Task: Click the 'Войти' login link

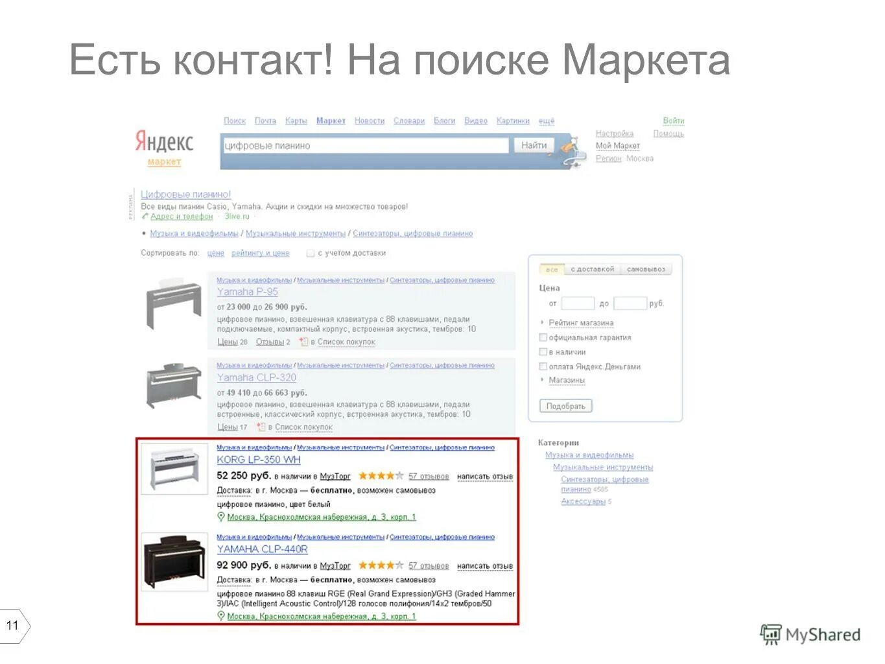Action: (674, 121)
